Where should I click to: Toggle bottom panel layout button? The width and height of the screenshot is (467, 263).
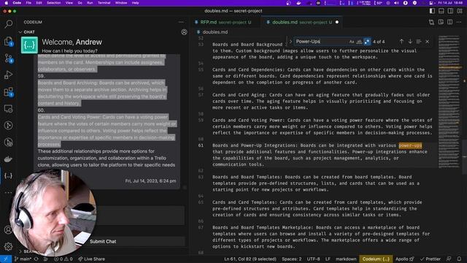coord(441,11)
